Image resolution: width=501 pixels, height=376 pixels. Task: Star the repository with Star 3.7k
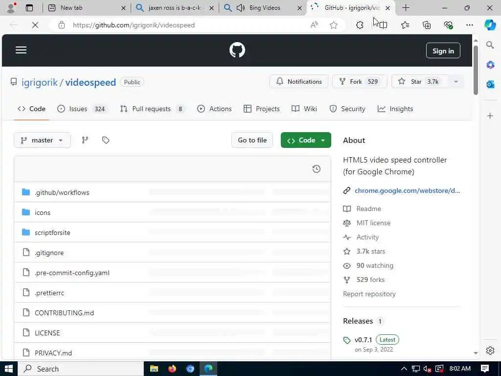pyautogui.click(x=419, y=82)
